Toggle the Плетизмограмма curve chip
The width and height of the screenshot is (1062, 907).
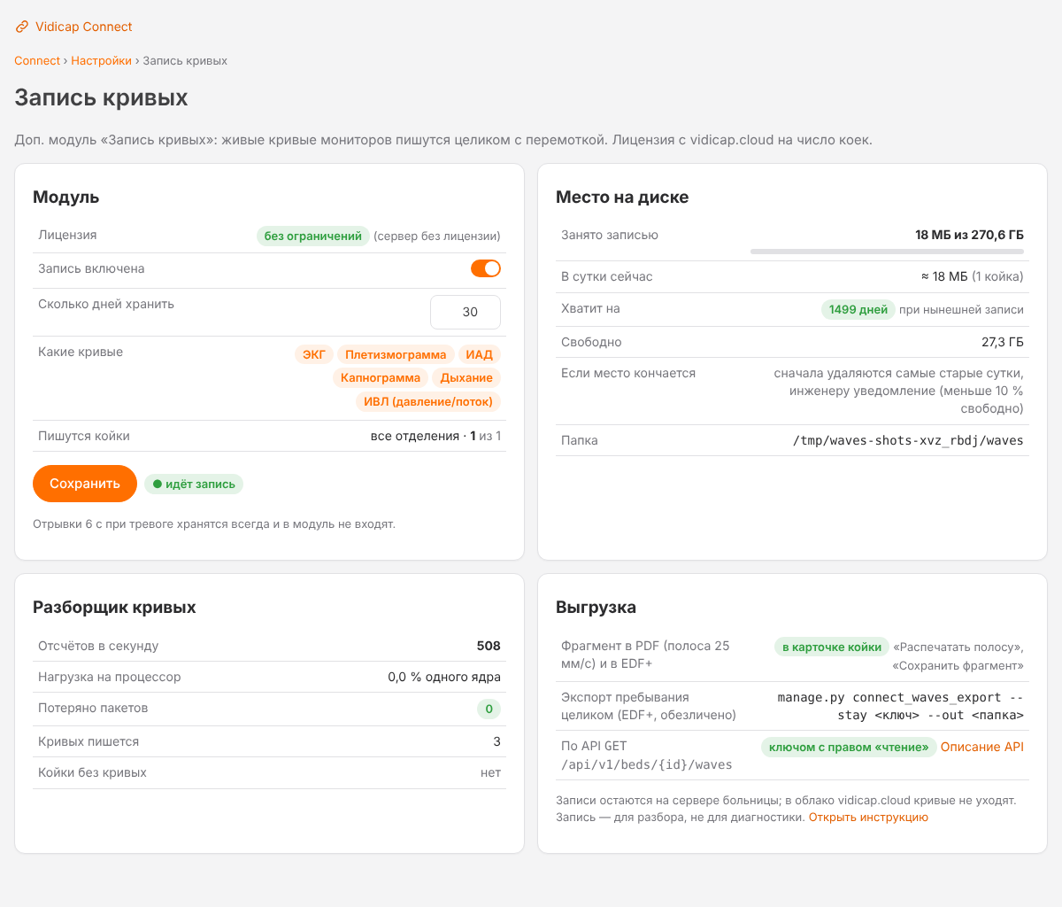click(x=396, y=354)
